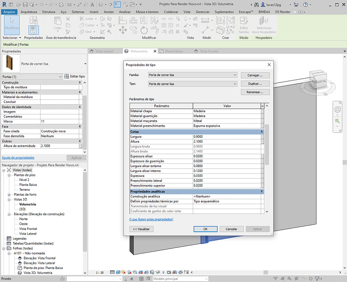Click the Renomear... button
This screenshot has height=282, width=347.
255,92
